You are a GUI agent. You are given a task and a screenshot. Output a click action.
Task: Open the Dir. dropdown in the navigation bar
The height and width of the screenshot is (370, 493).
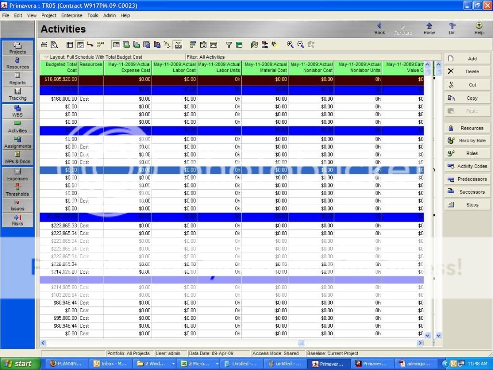(x=453, y=27)
